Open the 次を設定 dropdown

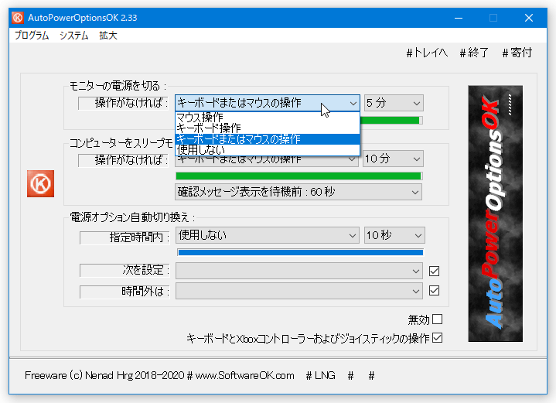[299, 271]
